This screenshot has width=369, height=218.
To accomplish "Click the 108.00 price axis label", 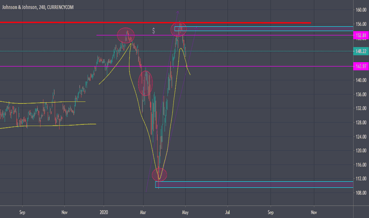I will [361, 193].
